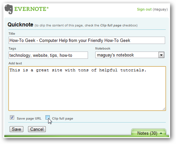Click the Save button

point(16,129)
